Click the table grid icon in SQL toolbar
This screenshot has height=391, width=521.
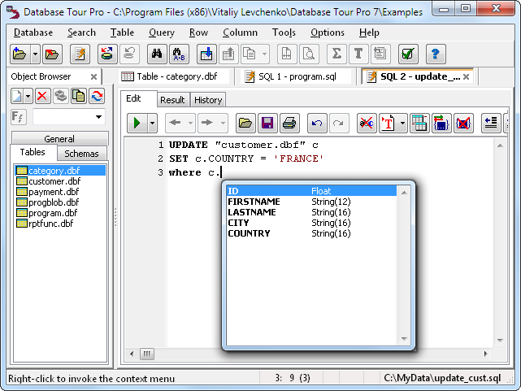click(x=419, y=124)
